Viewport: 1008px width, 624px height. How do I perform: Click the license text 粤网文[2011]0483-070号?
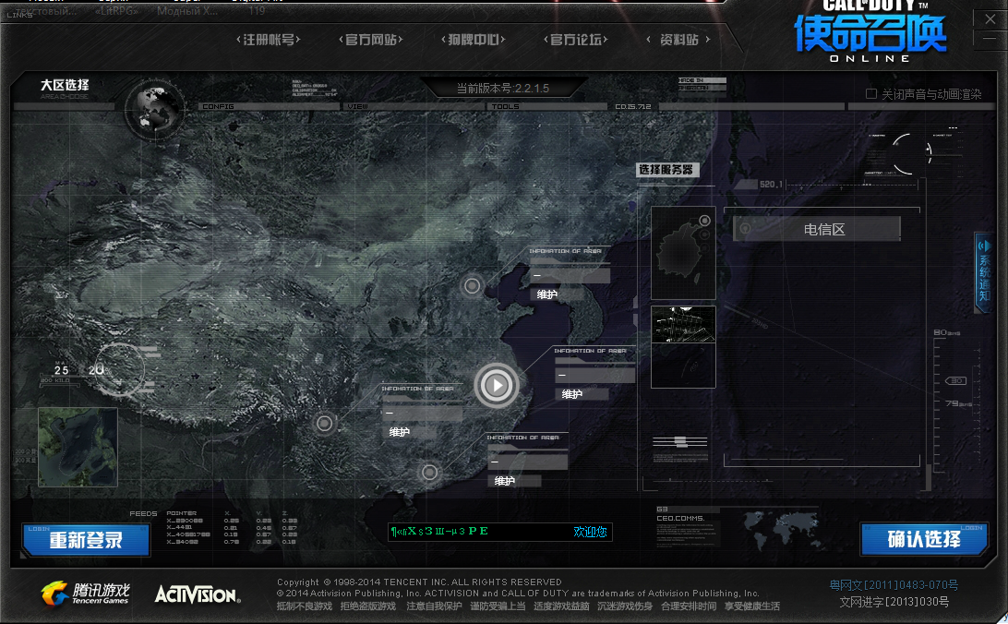click(894, 585)
